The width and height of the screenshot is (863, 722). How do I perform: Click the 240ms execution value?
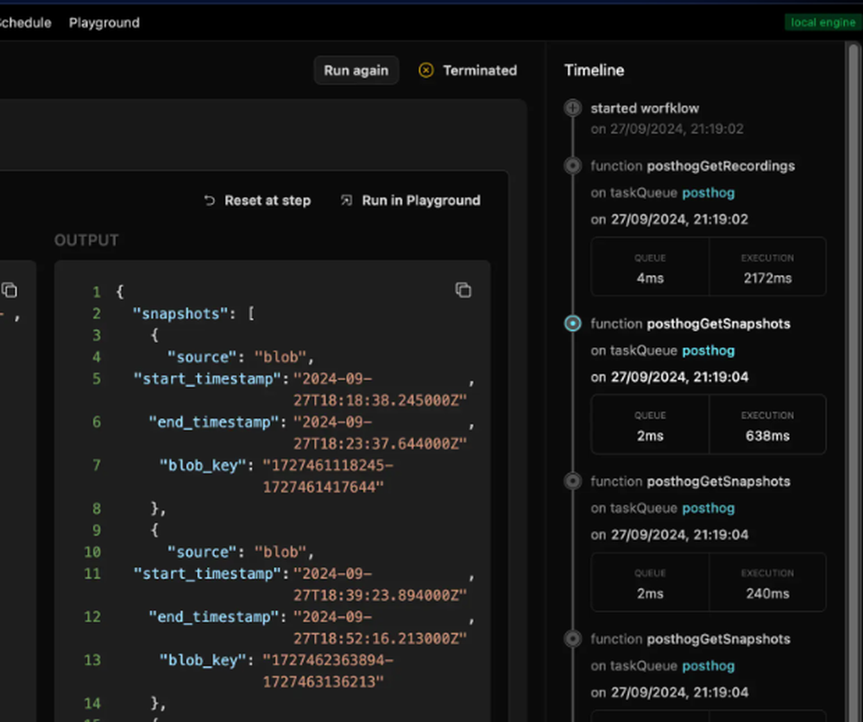[767, 593]
